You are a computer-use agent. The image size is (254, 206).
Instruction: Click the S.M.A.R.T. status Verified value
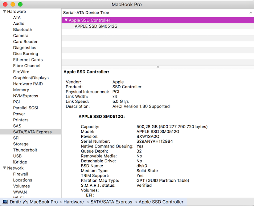click(144, 185)
